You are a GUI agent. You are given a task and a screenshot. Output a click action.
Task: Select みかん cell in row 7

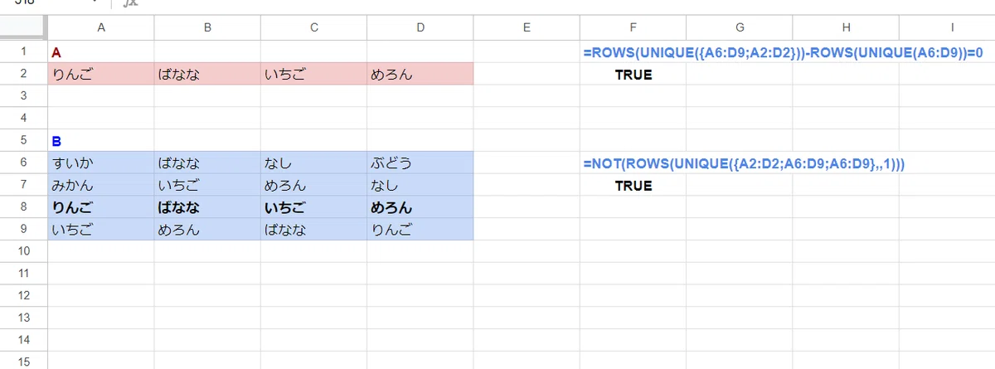(101, 185)
